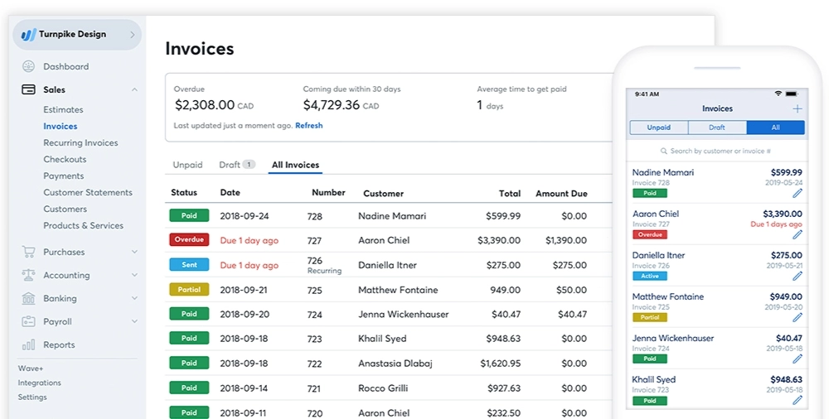Select the Draft segment in mobile app
Viewport: 829px width, 419px height.
coord(717,128)
